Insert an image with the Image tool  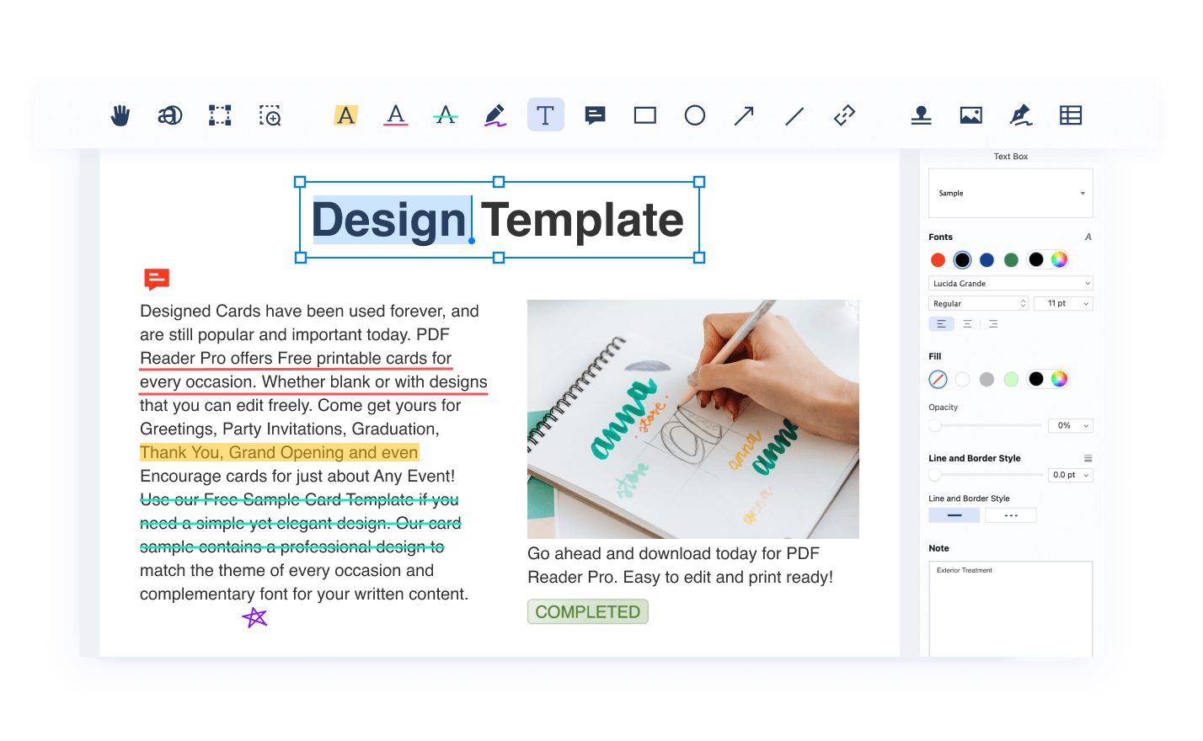click(x=970, y=115)
